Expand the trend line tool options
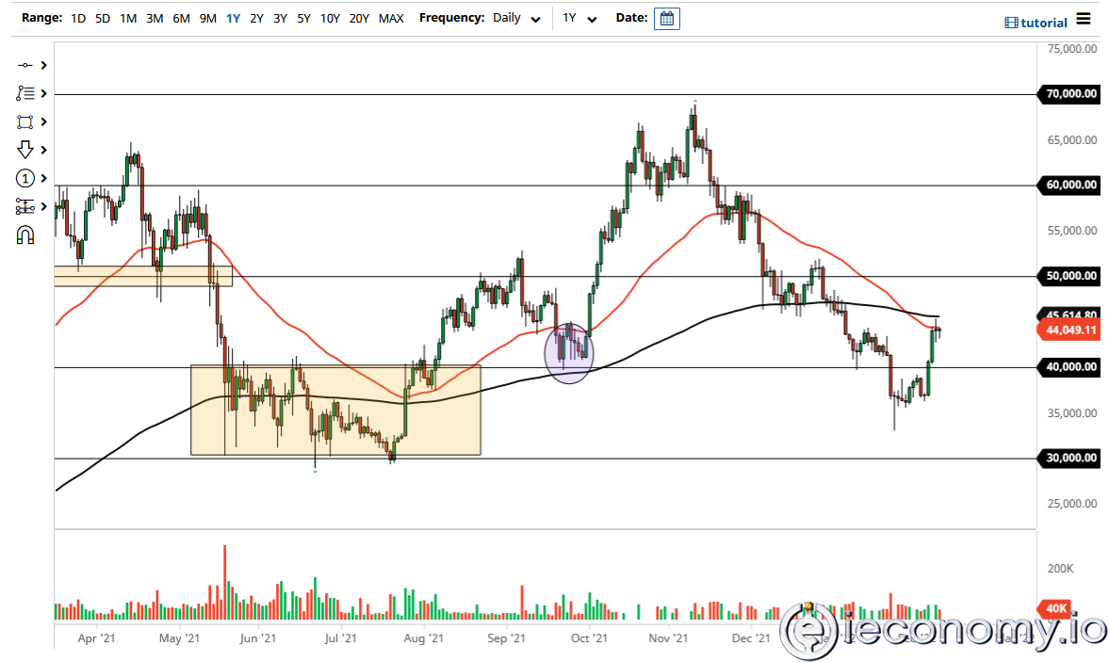The height and width of the screenshot is (662, 1109). 42,65
